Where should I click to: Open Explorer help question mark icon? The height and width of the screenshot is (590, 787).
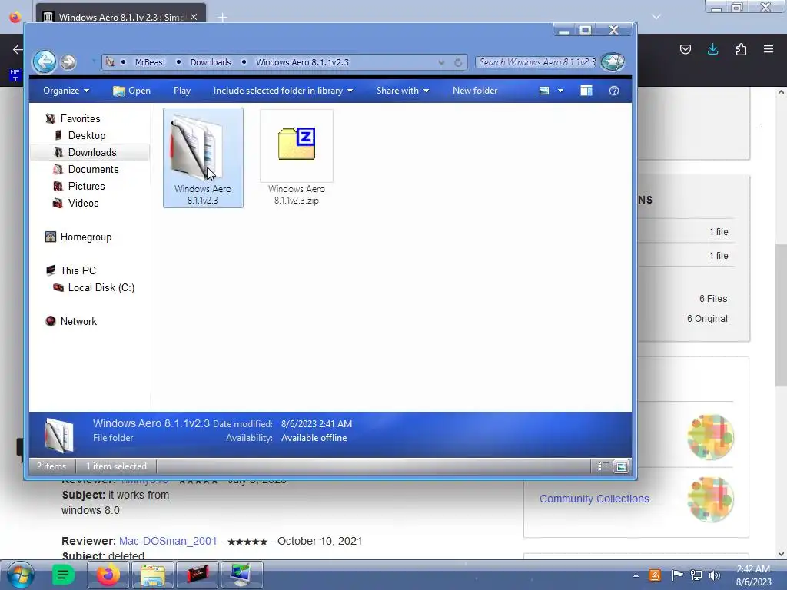[614, 91]
